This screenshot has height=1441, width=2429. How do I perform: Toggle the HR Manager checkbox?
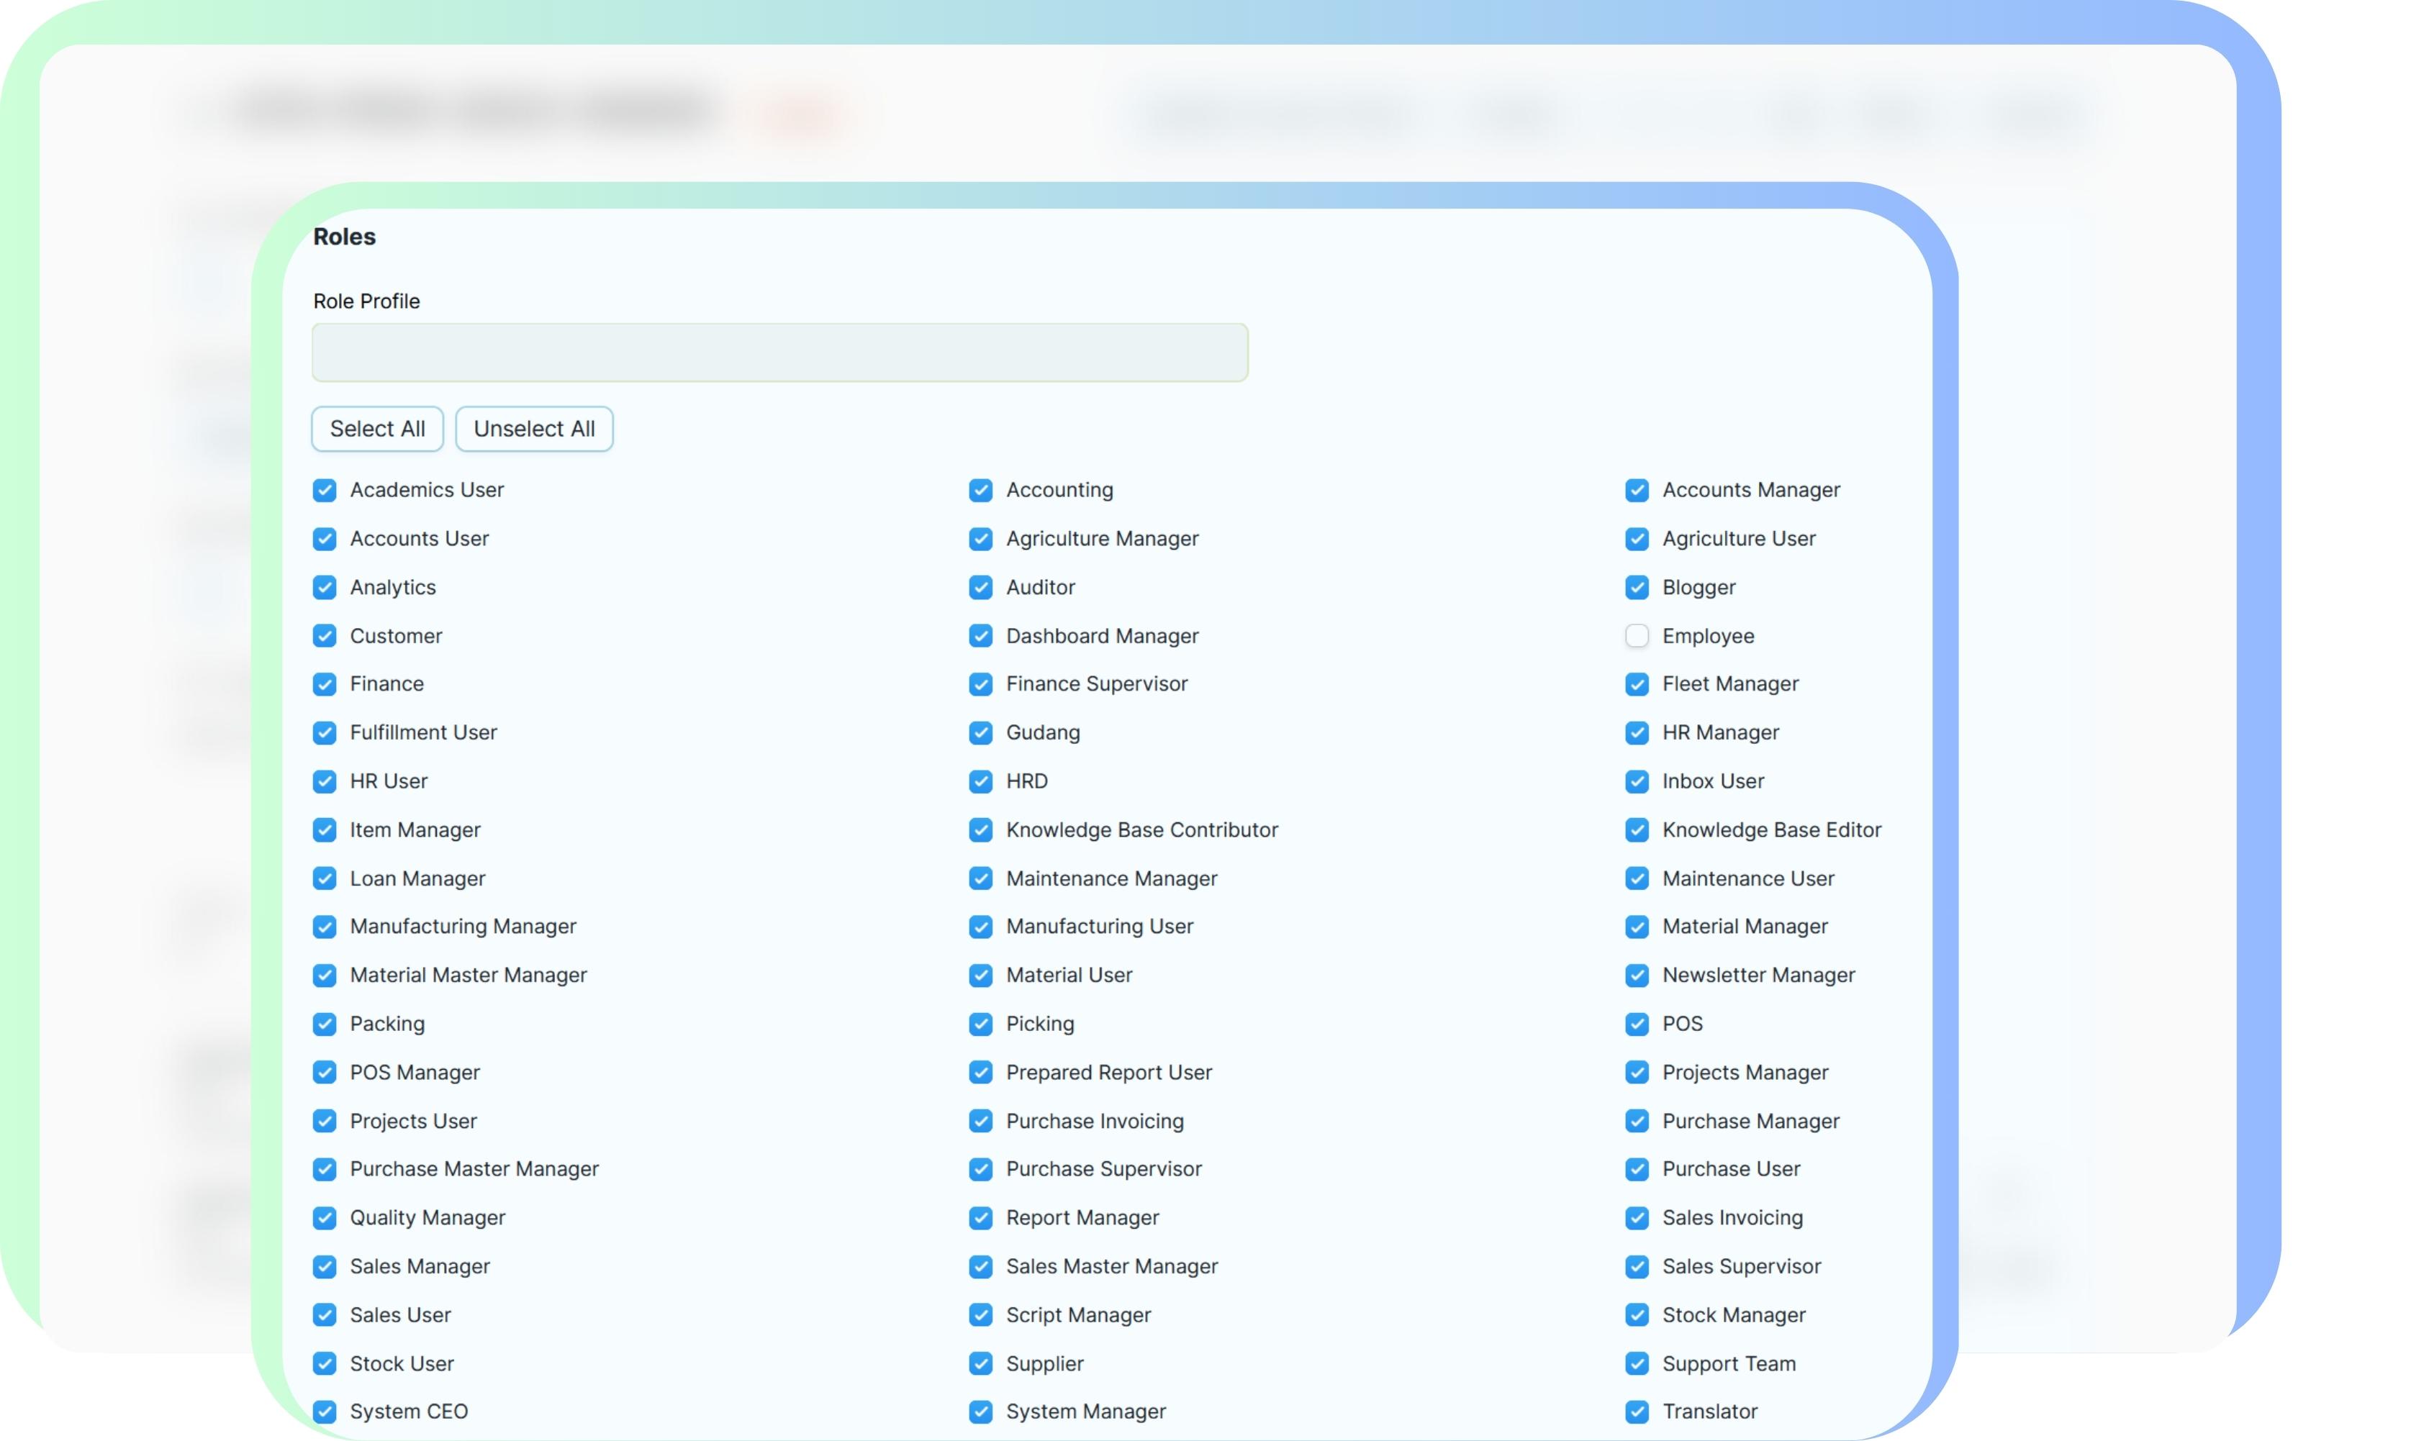1637,733
